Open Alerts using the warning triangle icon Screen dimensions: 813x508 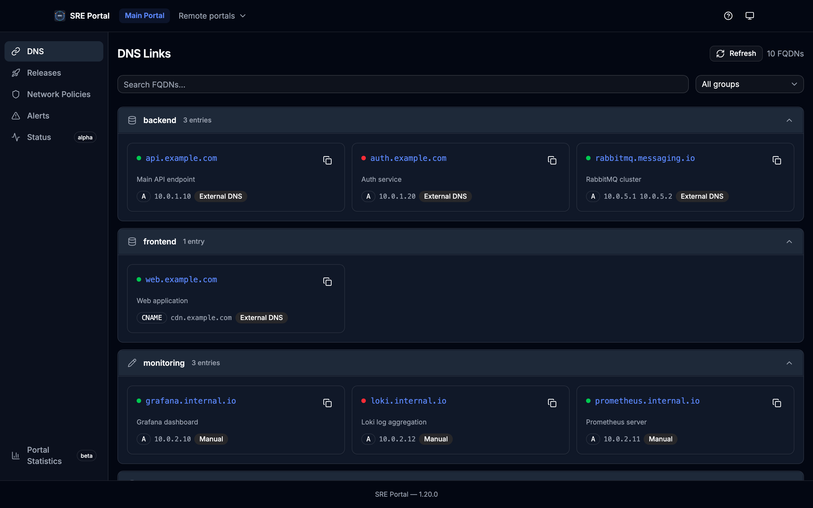[x=16, y=116]
